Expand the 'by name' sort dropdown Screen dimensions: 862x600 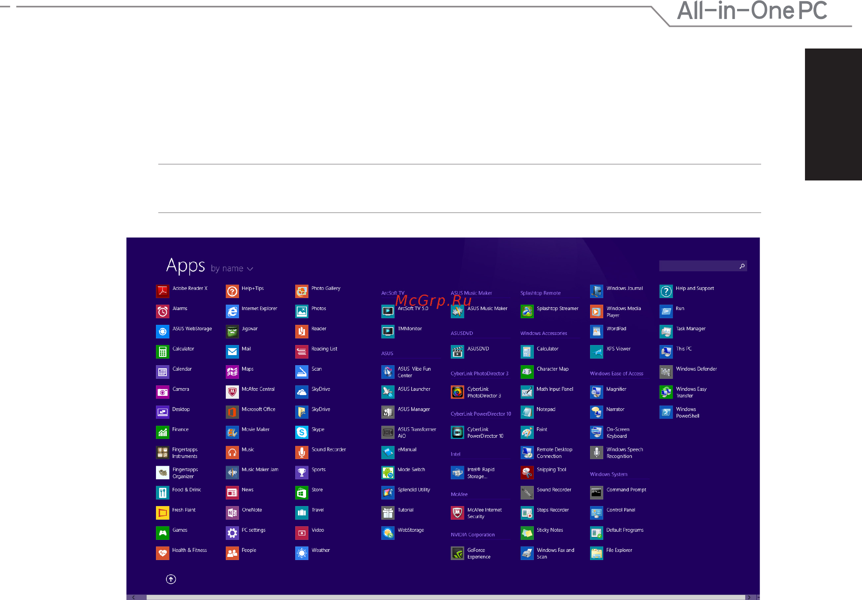(x=232, y=269)
